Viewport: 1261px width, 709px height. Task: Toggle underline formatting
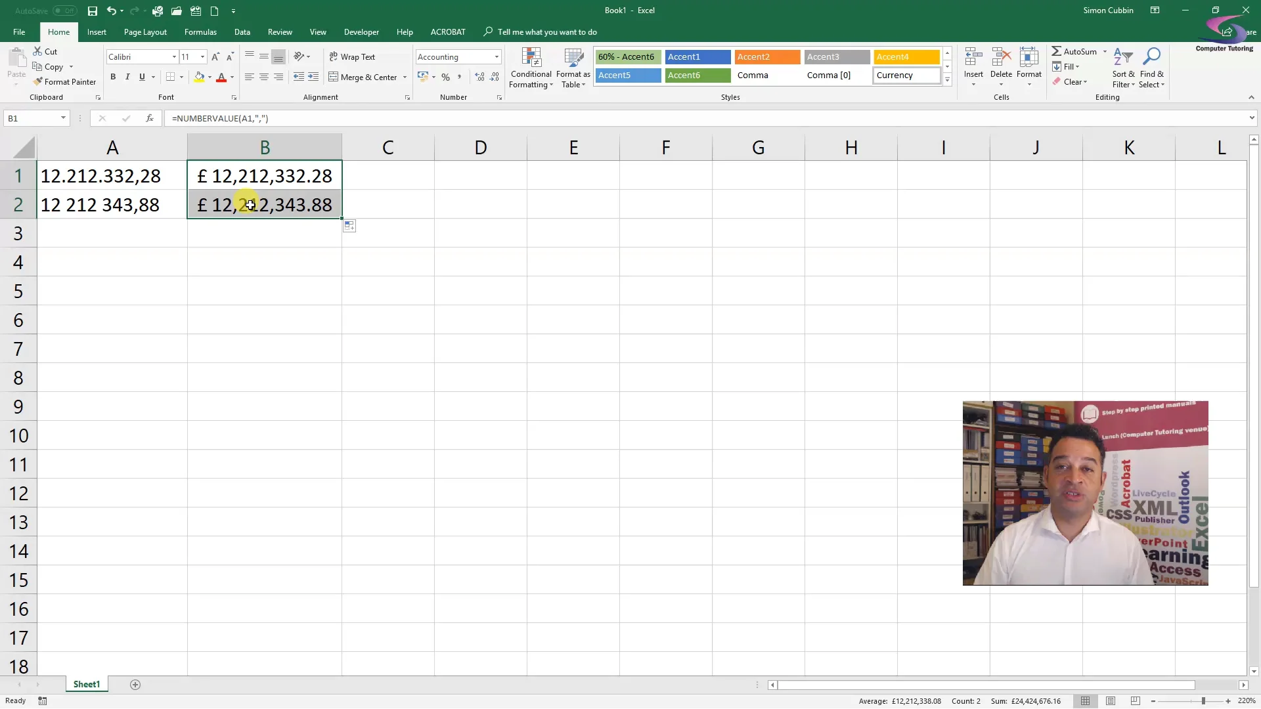[x=142, y=77]
